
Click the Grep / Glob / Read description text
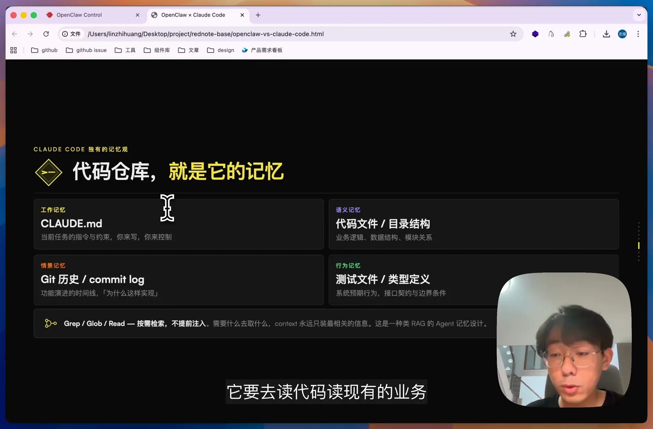coord(276,324)
